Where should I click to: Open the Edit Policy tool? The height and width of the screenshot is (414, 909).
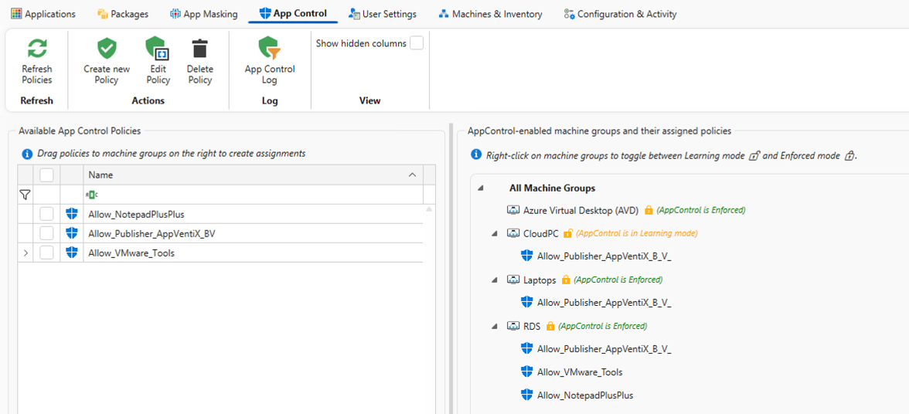158,49
